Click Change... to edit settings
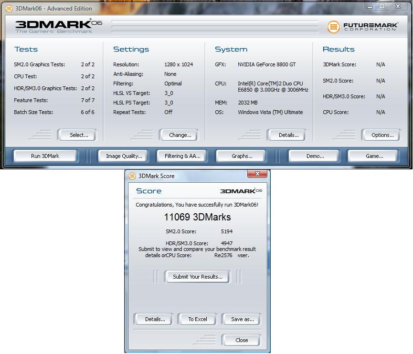The width and height of the screenshot is (413, 354). (178, 135)
